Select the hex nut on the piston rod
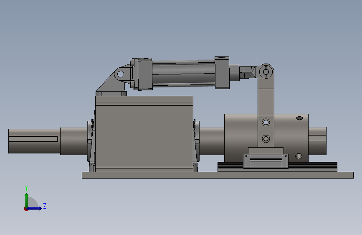Image resolution: width=362 pixels, height=235 pixels. 248,72
